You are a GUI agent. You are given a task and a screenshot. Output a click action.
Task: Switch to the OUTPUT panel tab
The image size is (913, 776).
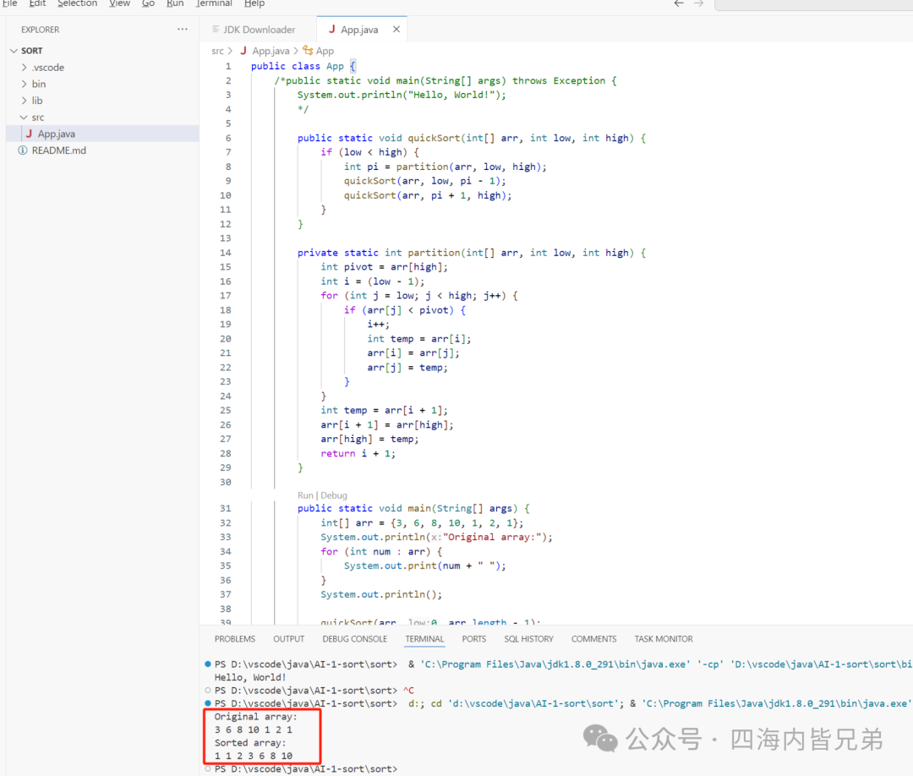tap(289, 638)
